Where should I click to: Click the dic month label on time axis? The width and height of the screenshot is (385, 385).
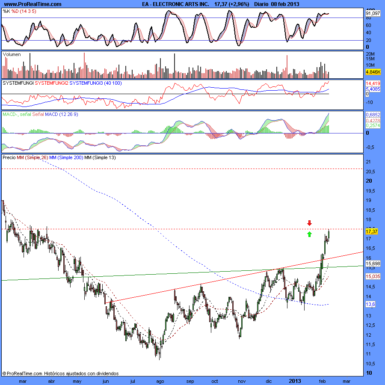pos(269,381)
